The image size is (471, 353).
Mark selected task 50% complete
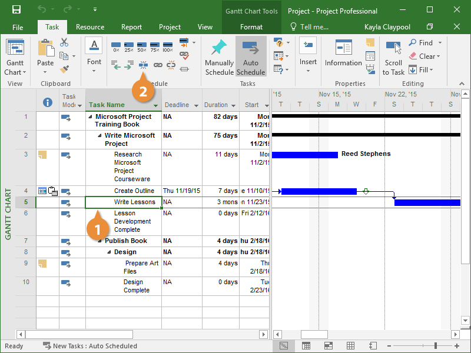click(142, 46)
